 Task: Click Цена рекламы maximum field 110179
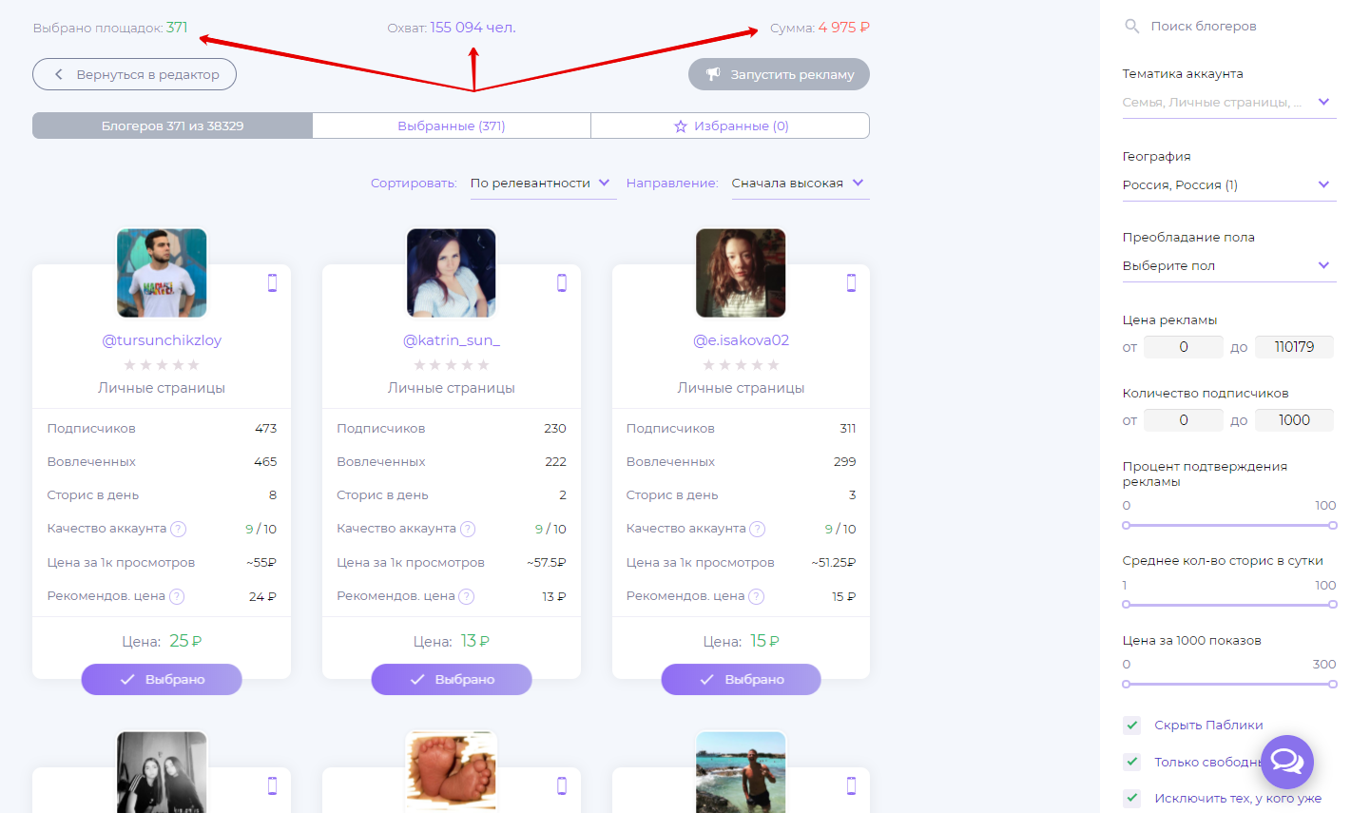click(x=1294, y=347)
